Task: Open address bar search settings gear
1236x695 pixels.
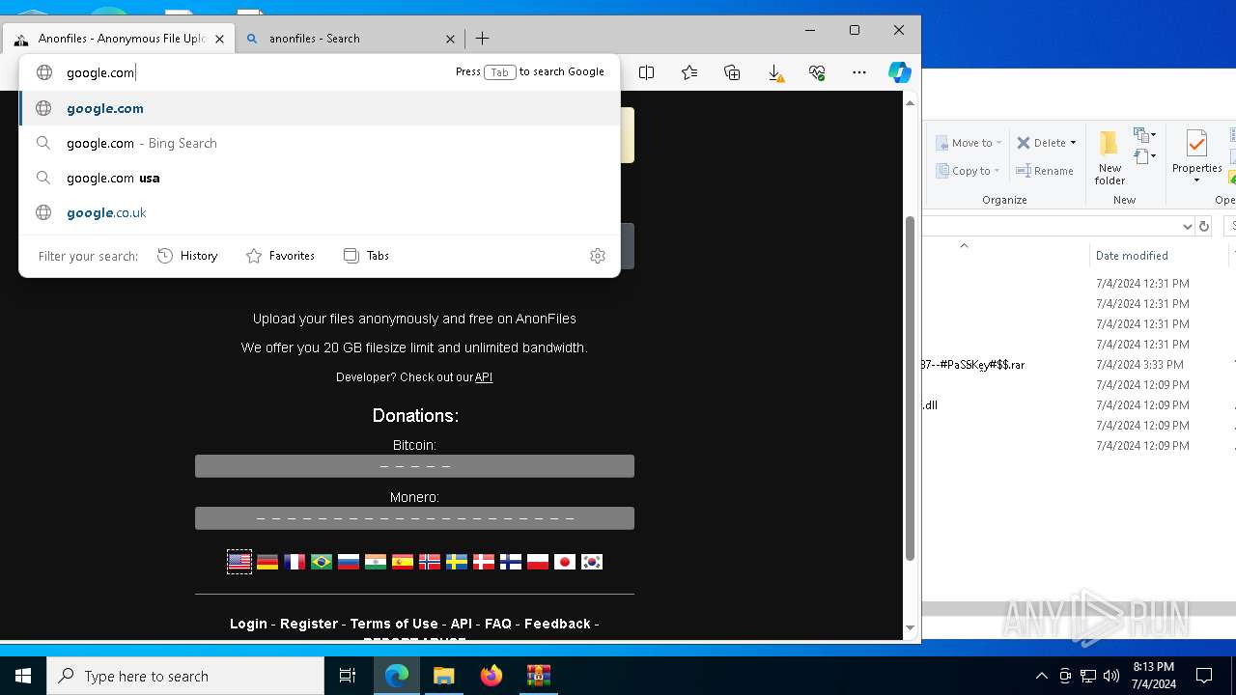Action: 598,256
